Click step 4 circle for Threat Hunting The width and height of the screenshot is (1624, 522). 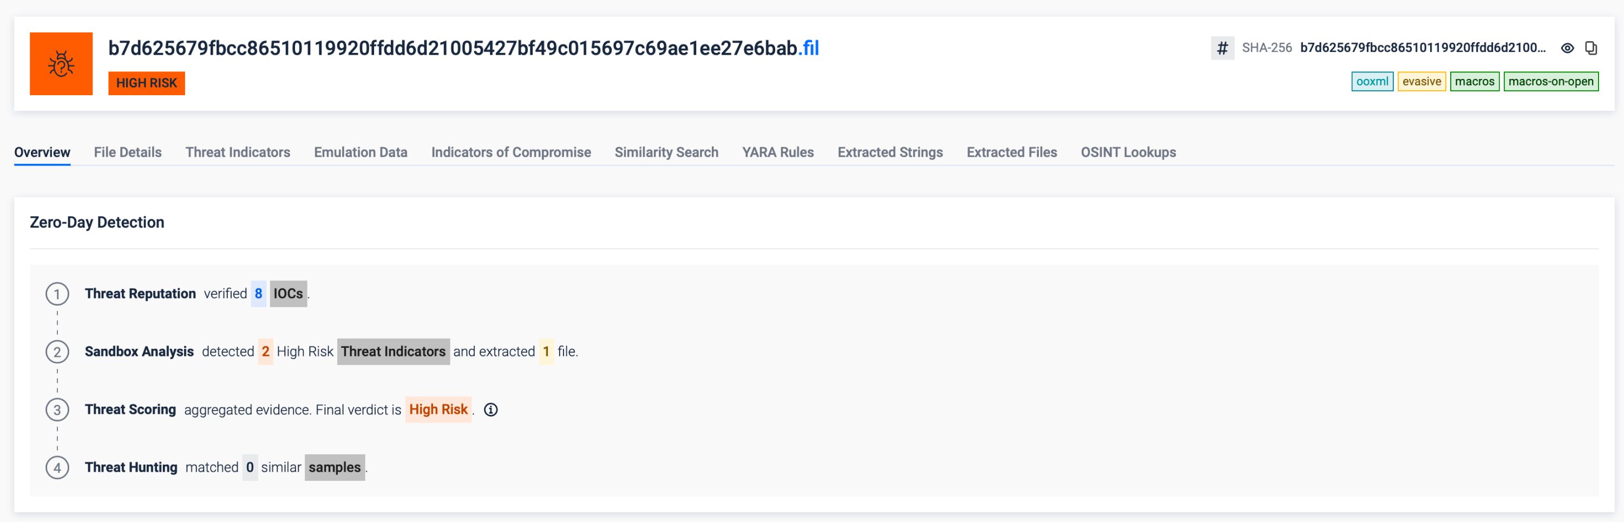tap(57, 468)
